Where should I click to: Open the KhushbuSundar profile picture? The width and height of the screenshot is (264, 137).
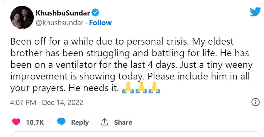[22, 17]
